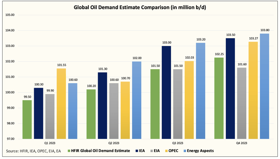The image size is (280, 159).
Task: Click the 'Q4 2023' axis label
Action: click(x=241, y=143)
